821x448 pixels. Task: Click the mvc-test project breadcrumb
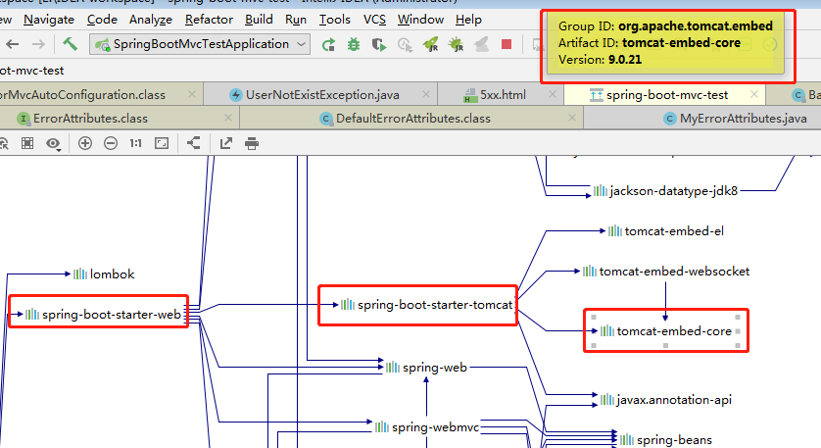pos(31,71)
